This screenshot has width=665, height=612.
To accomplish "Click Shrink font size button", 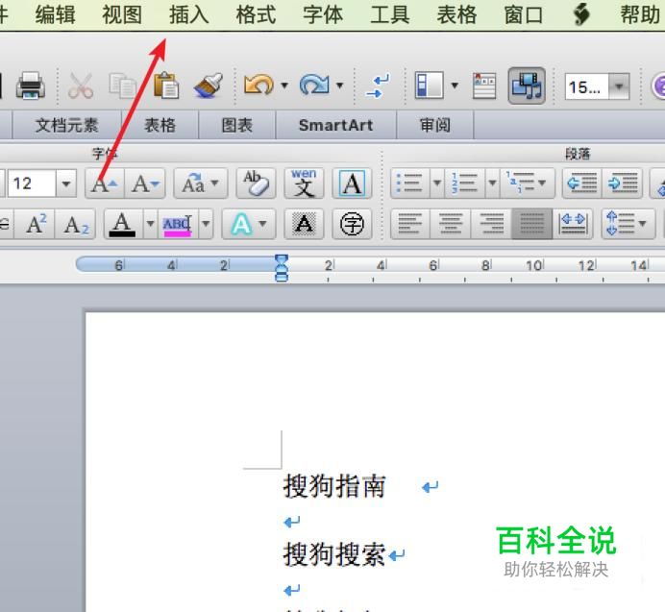I will click(145, 184).
